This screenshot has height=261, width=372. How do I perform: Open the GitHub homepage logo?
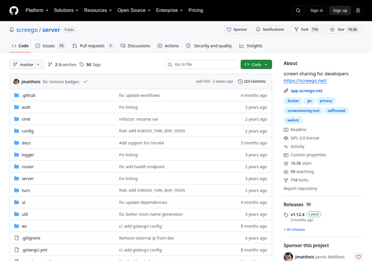14,11
